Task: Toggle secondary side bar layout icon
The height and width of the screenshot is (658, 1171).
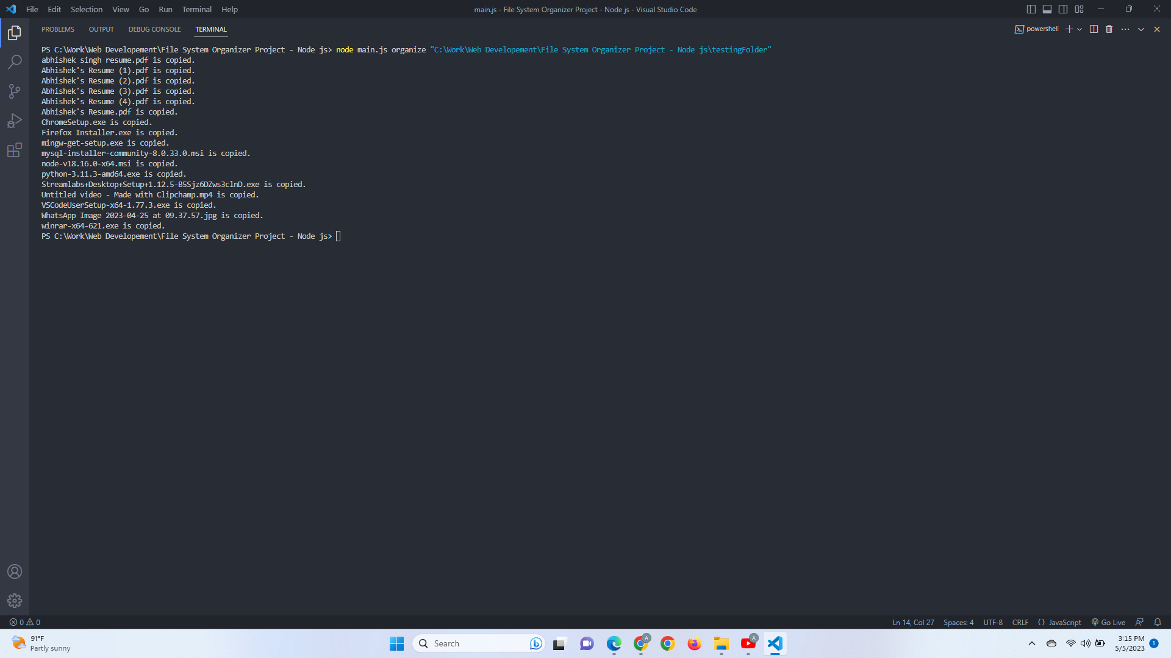Action: tap(1063, 9)
